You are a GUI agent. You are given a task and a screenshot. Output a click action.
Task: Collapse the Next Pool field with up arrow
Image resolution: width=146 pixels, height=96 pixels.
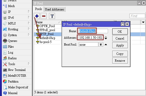pos(106,45)
